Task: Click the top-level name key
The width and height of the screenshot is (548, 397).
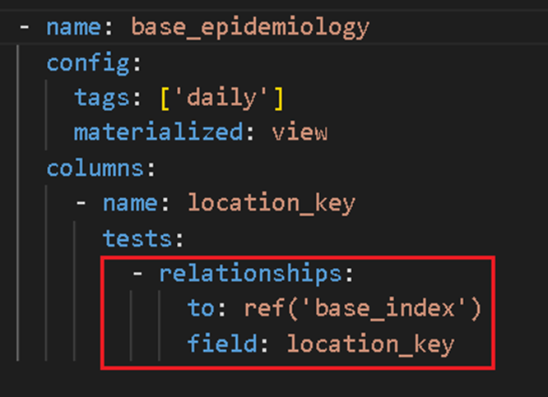Action: coord(74,28)
